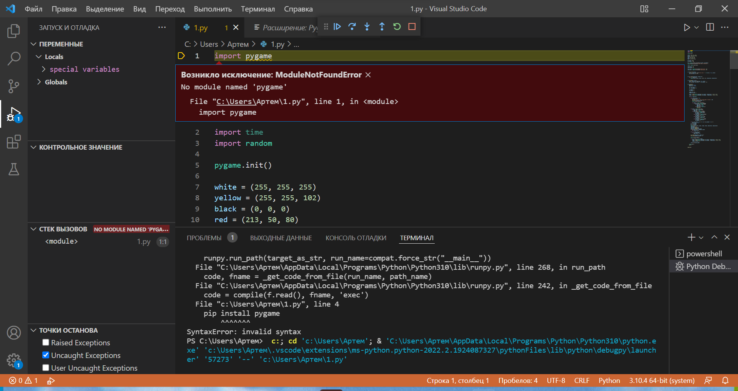The image size is (738, 391).
Task: Open the Testing flask view
Action: click(x=14, y=169)
